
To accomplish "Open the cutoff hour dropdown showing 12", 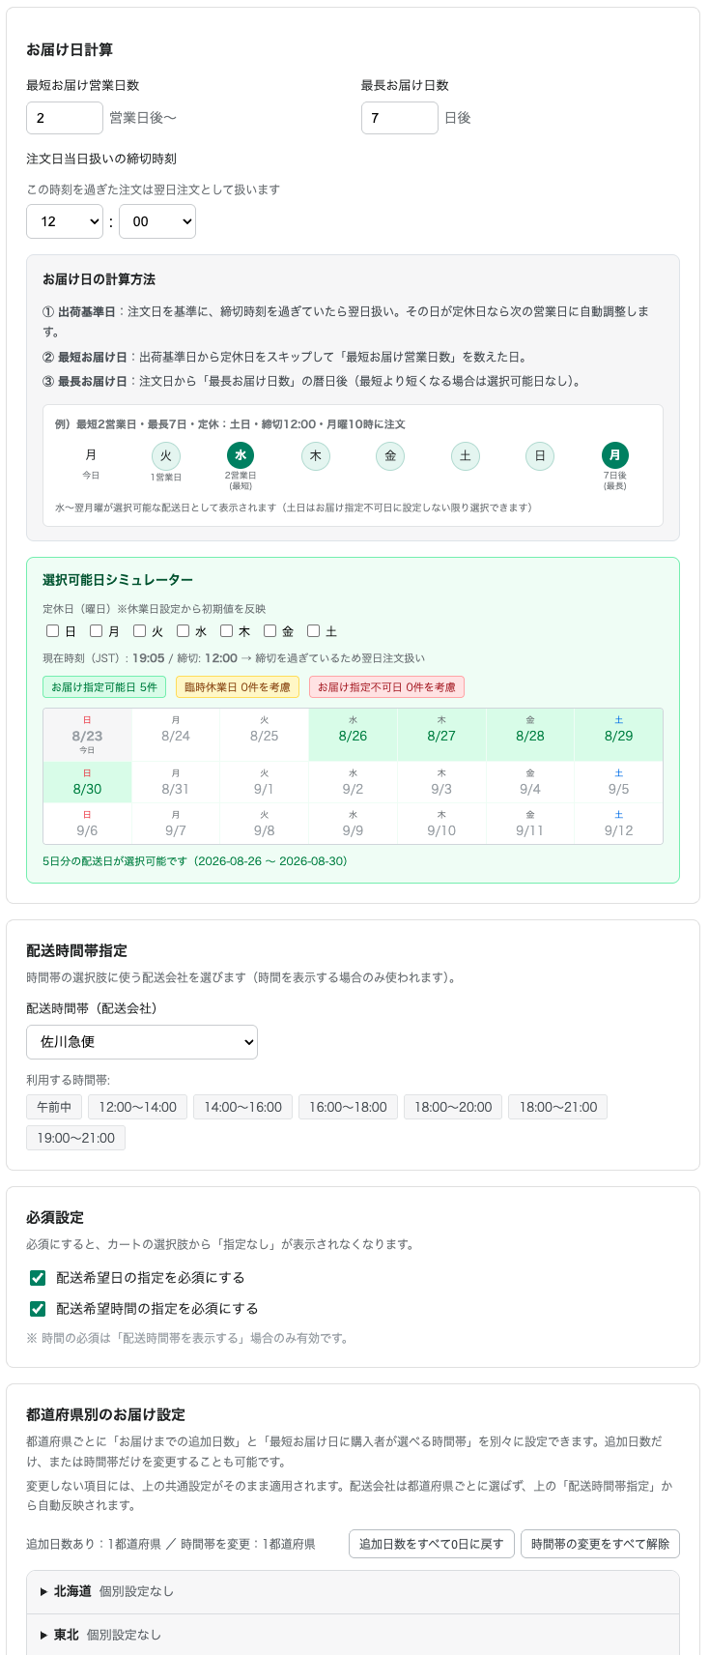I will (x=65, y=221).
